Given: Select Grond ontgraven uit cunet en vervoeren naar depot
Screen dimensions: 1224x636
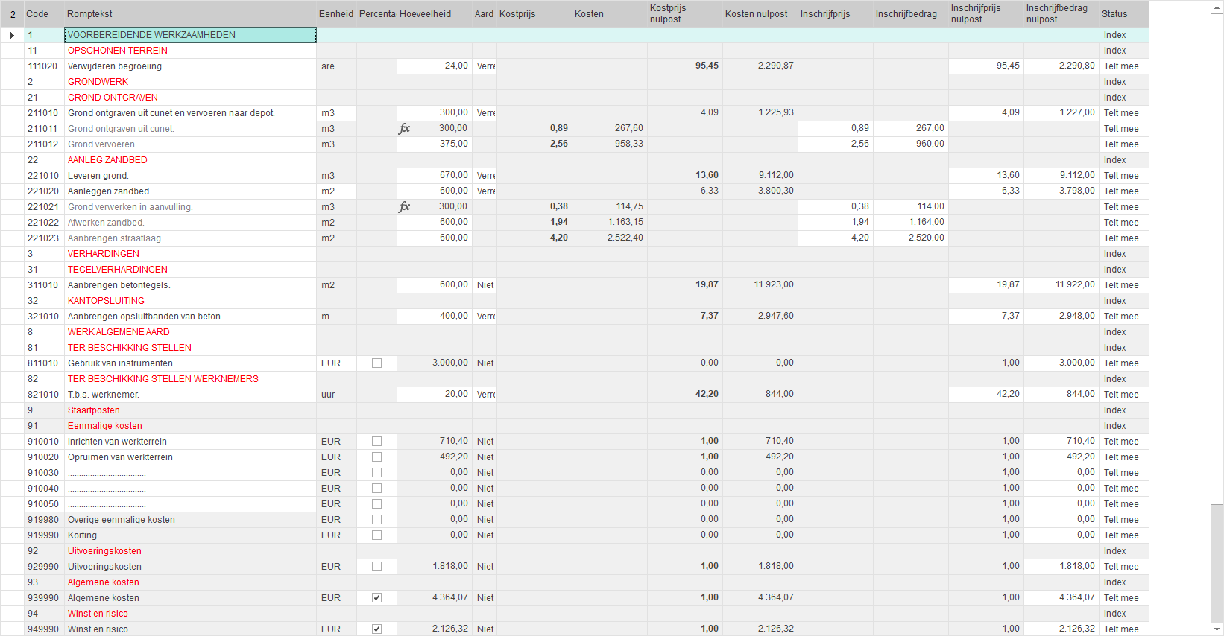Looking at the screenshot, I should pyautogui.click(x=171, y=113).
